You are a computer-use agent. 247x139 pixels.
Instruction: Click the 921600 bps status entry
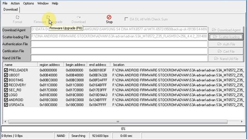(x=100, y=136)
